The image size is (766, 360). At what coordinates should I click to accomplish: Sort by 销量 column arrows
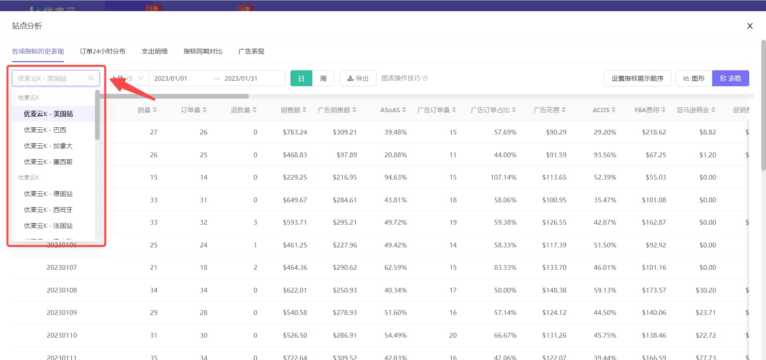click(155, 110)
